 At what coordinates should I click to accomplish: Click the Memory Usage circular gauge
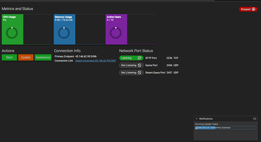coord(64,33)
